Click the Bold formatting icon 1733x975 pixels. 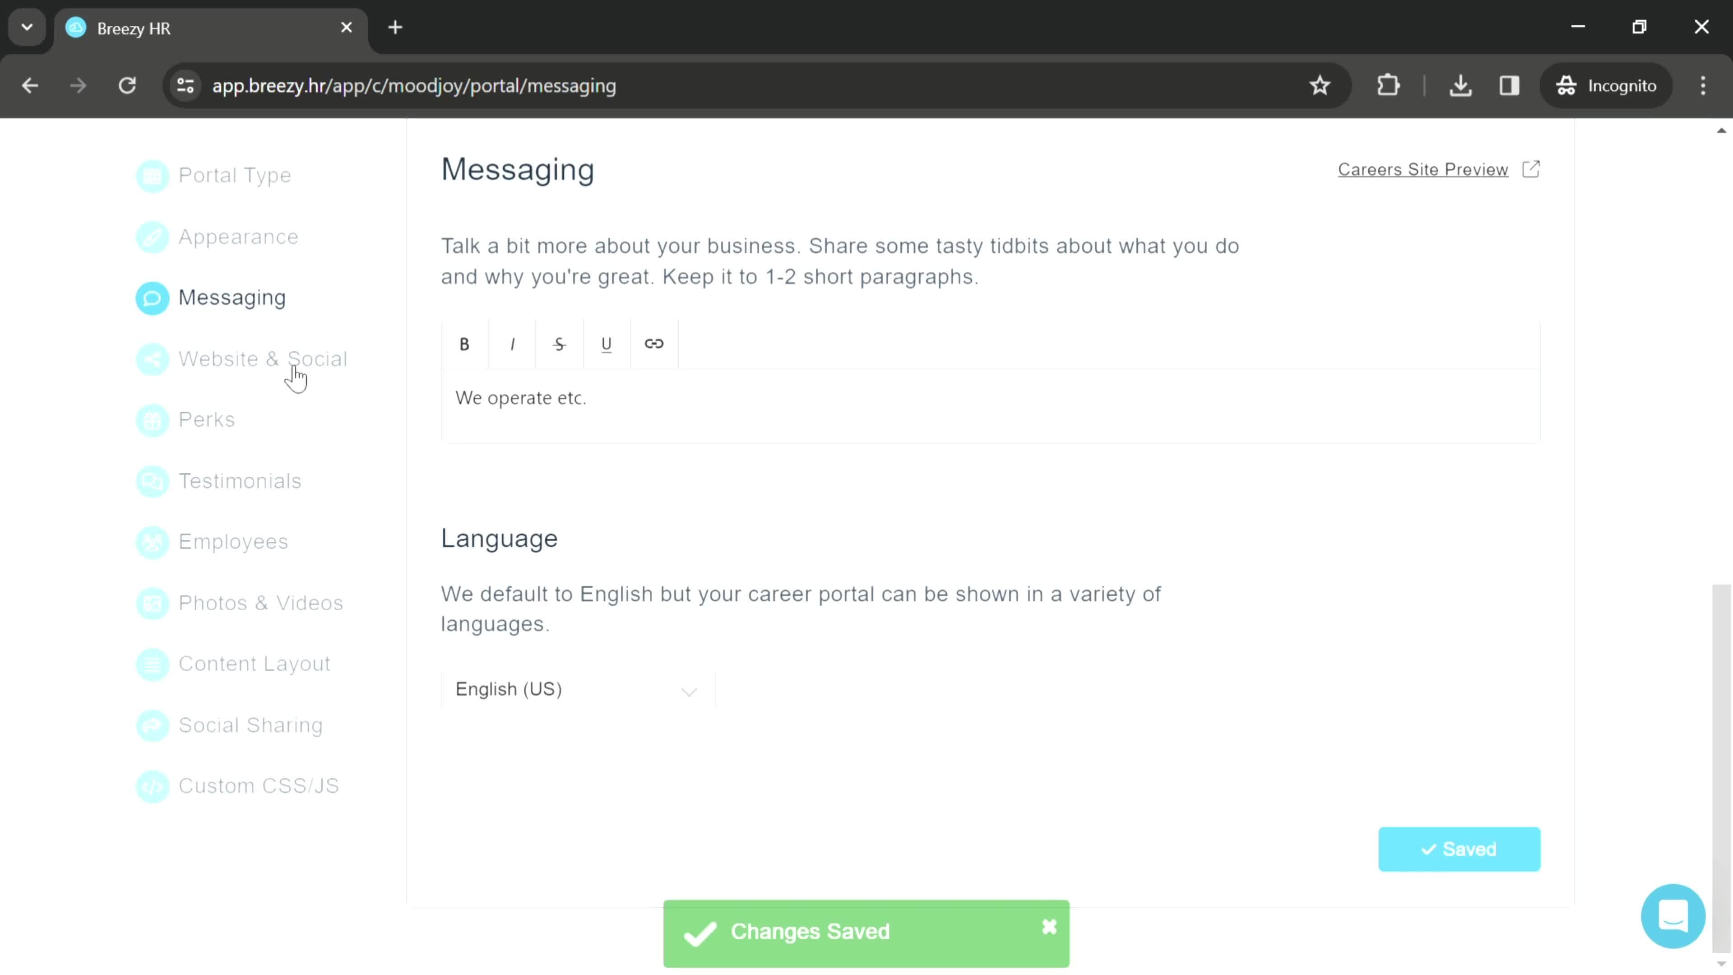coord(464,344)
